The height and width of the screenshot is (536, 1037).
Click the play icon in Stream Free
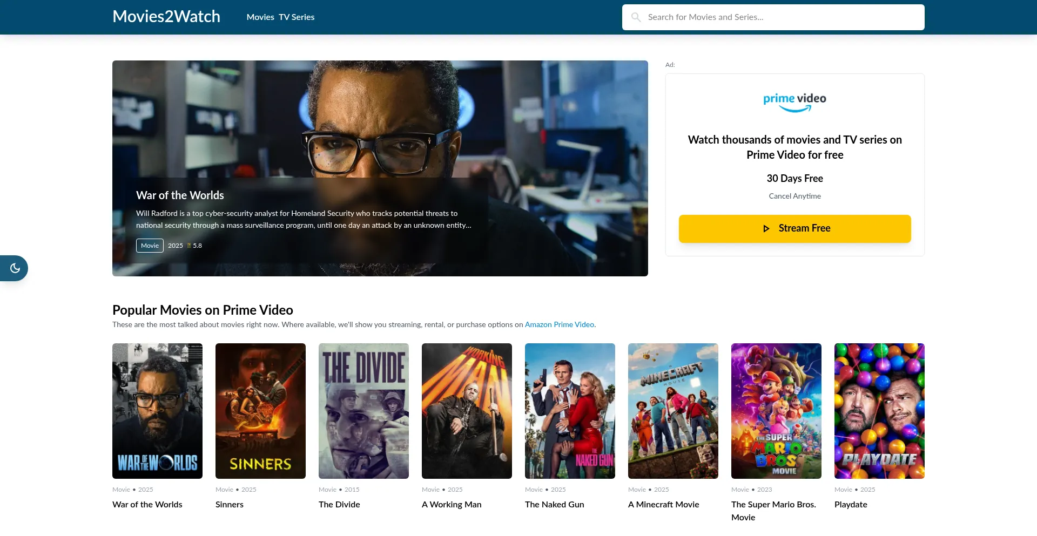coord(766,228)
